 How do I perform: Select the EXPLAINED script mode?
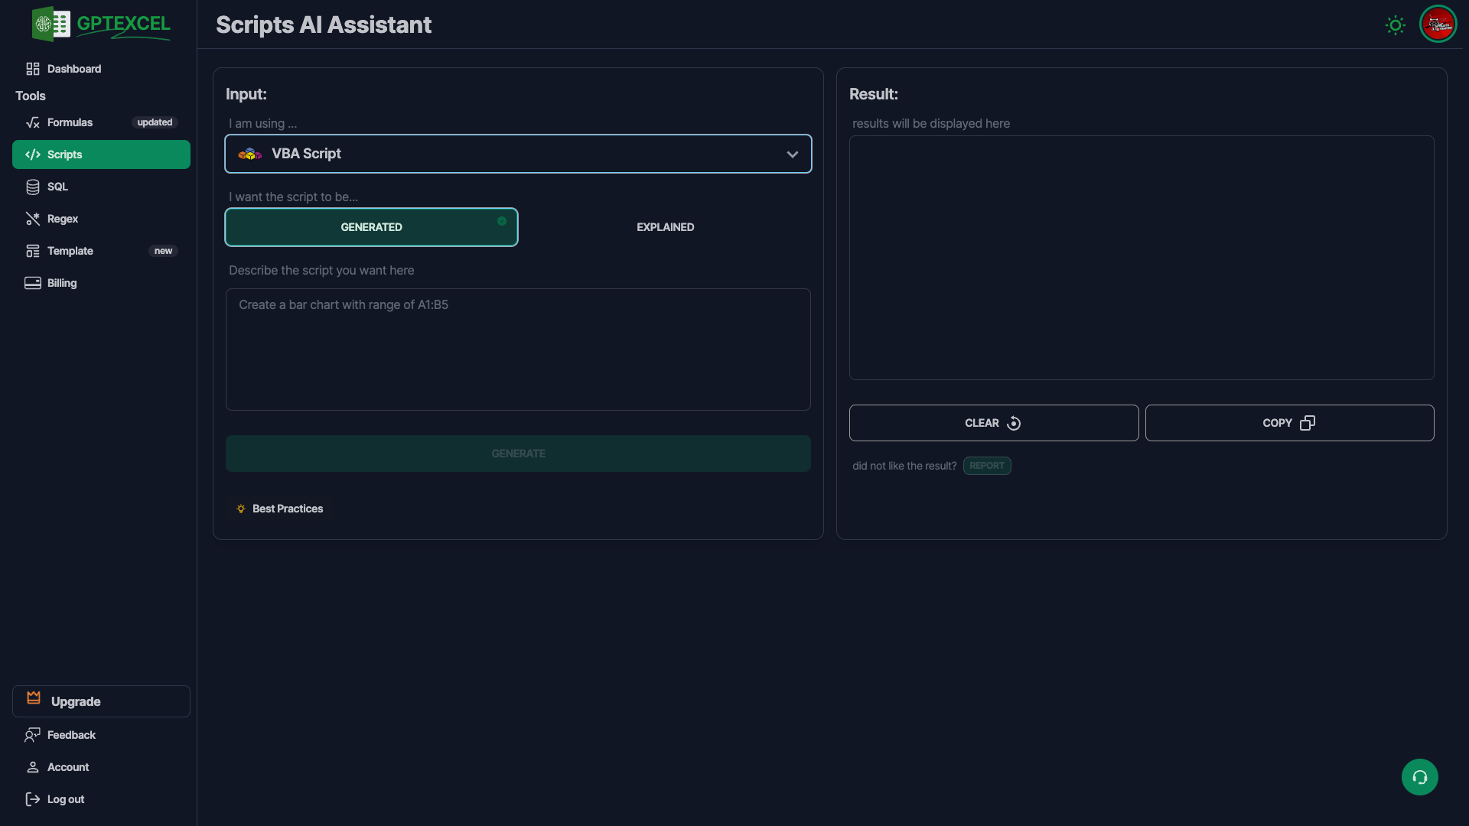click(665, 227)
